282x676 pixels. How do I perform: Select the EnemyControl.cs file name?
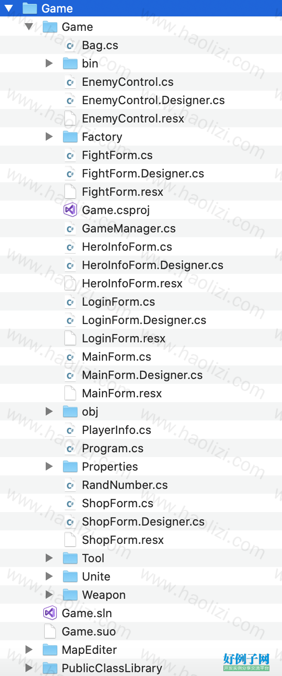(x=128, y=82)
